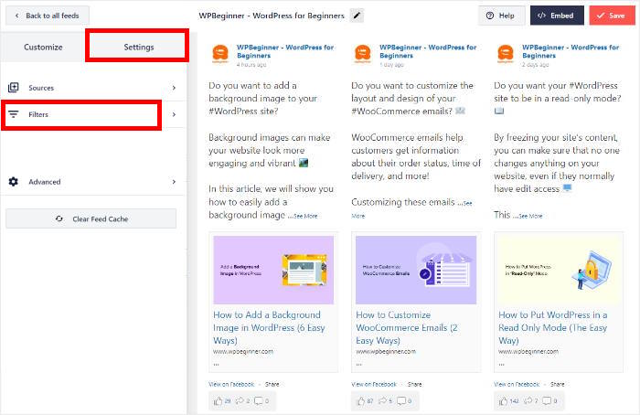Click WPBeginner author name on 1 day ago post
640x415 pixels.
pyautogui.click(x=428, y=51)
